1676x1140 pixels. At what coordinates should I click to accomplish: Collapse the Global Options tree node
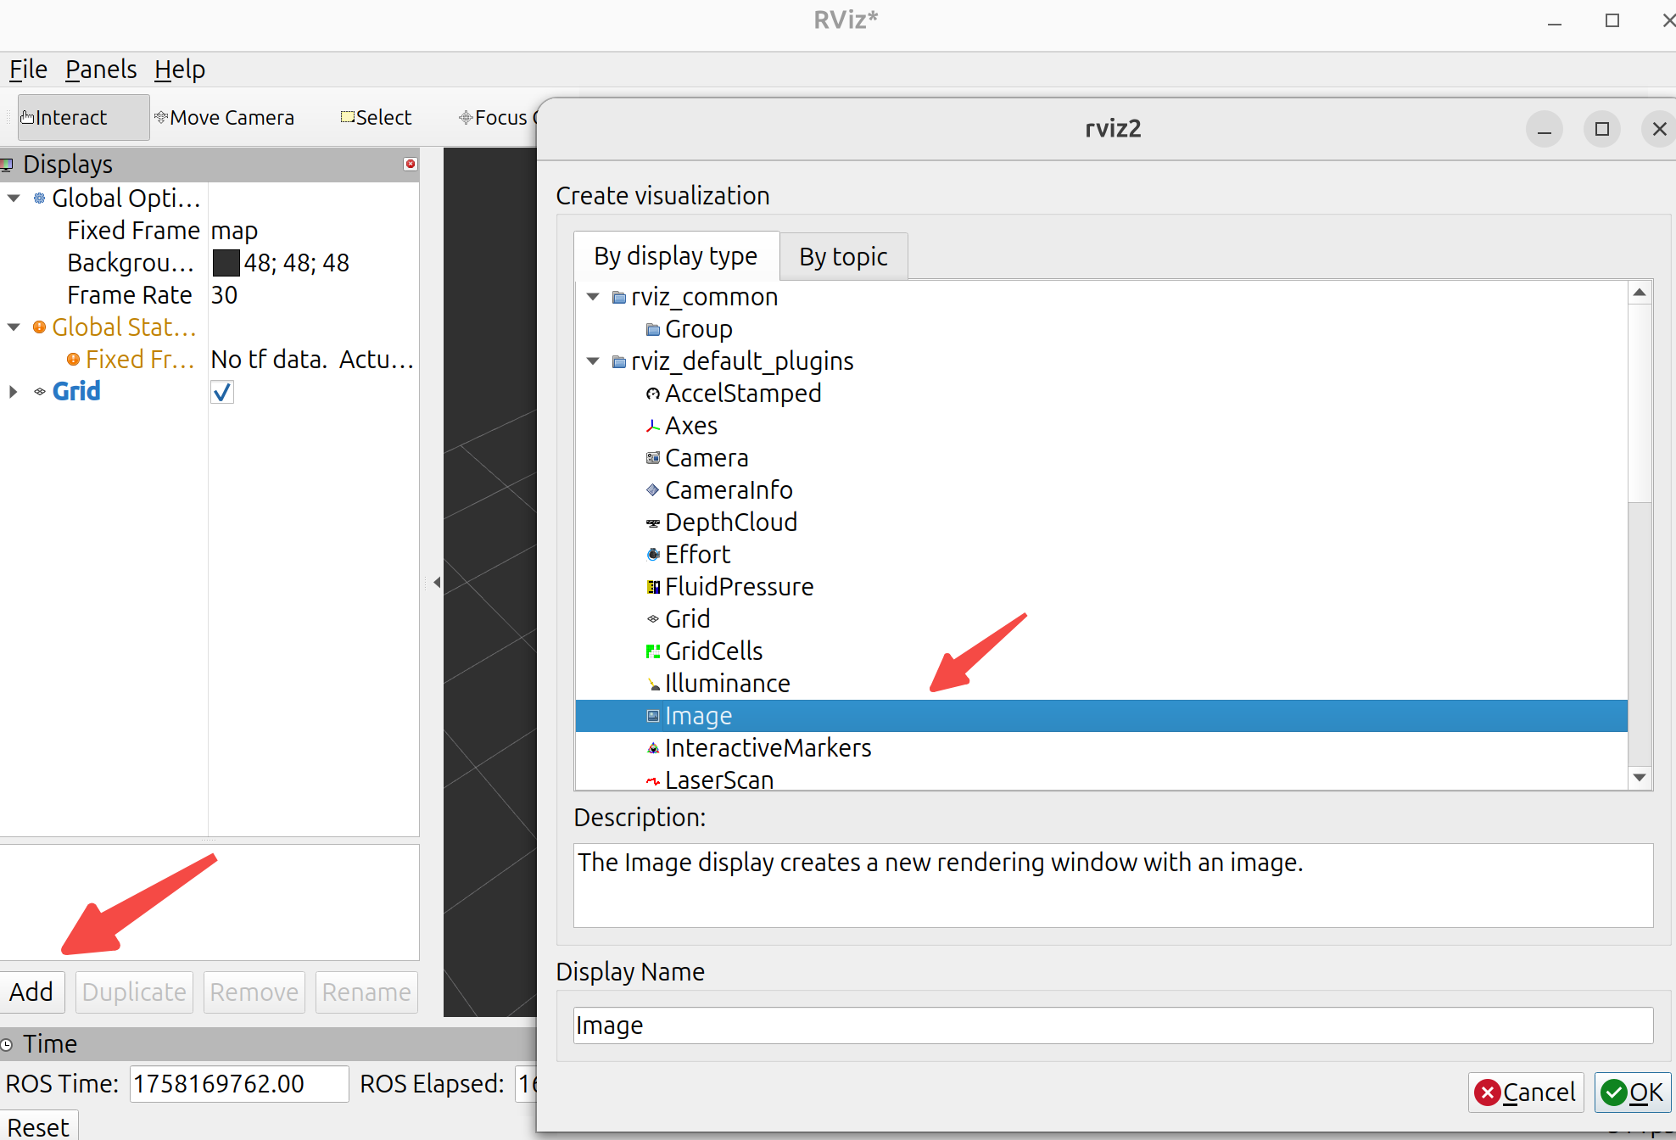coord(14,198)
